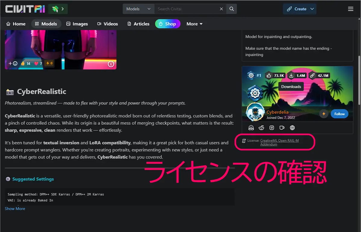Open the license Addendum link
361x232 pixels.
click(x=269, y=145)
